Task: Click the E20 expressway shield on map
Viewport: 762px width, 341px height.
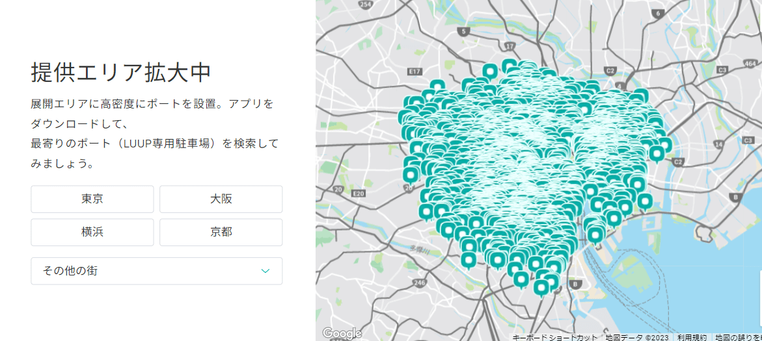Action: click(x=359, y=193)
